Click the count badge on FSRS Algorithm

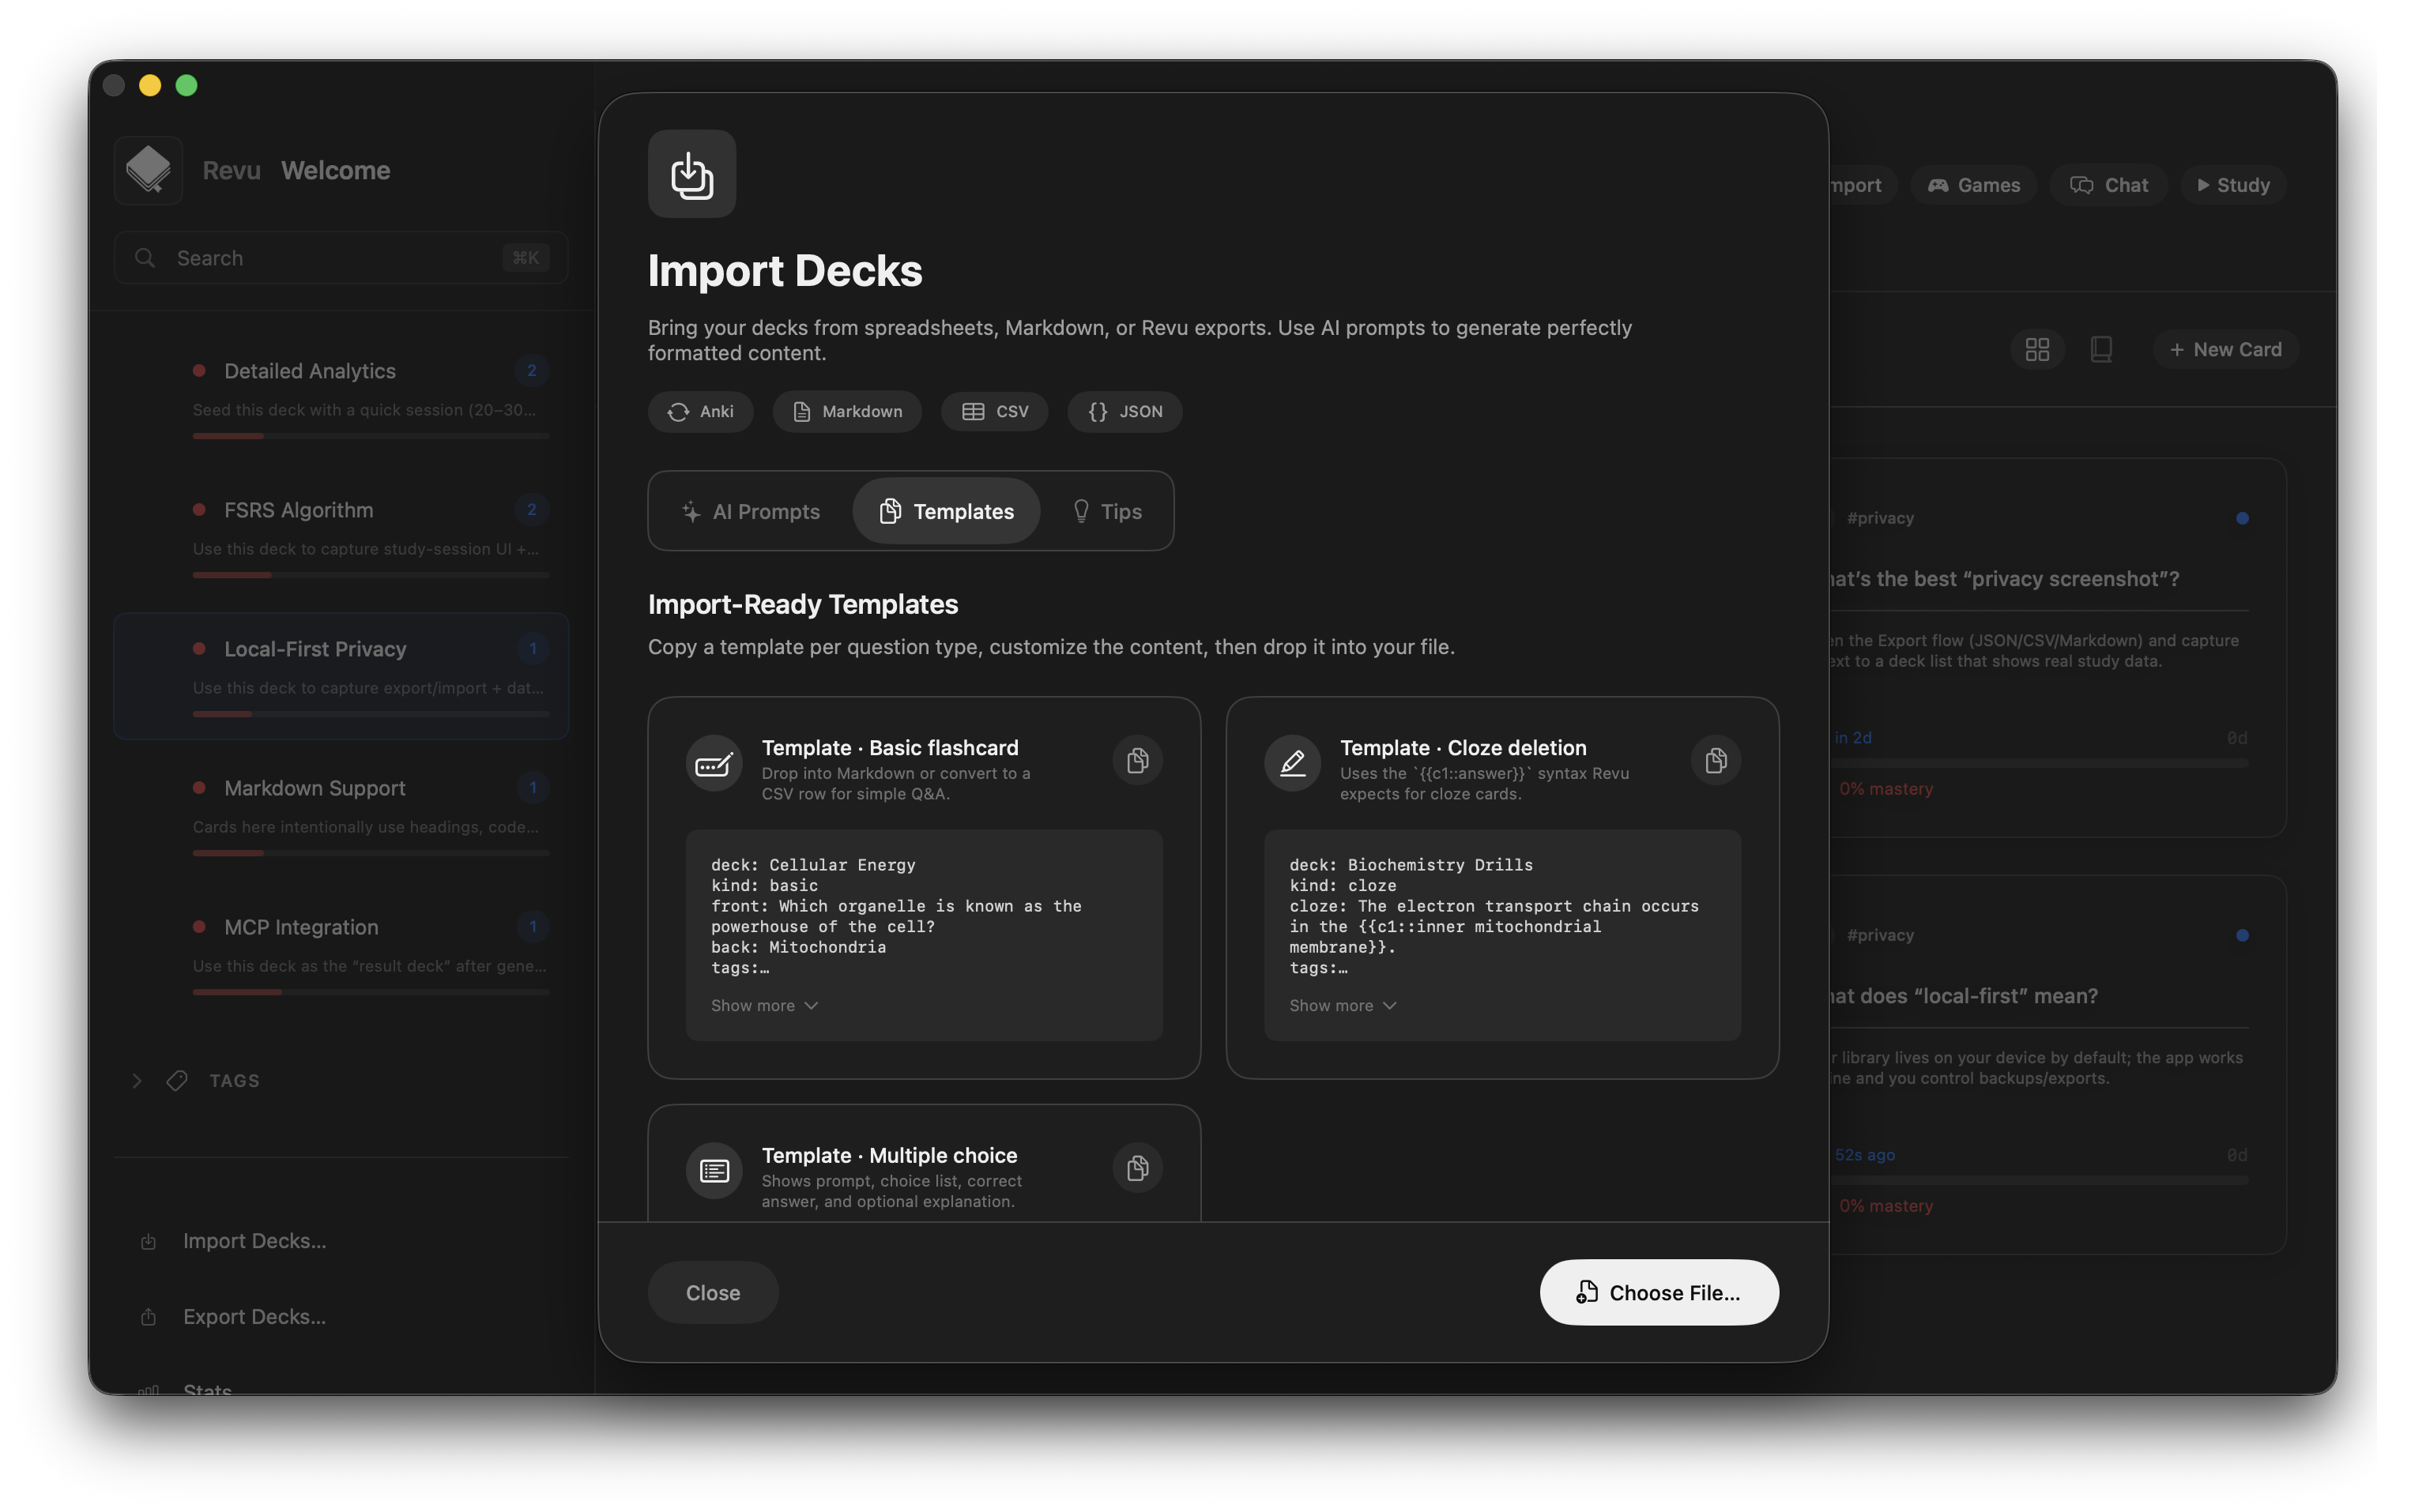coord(531,510)
